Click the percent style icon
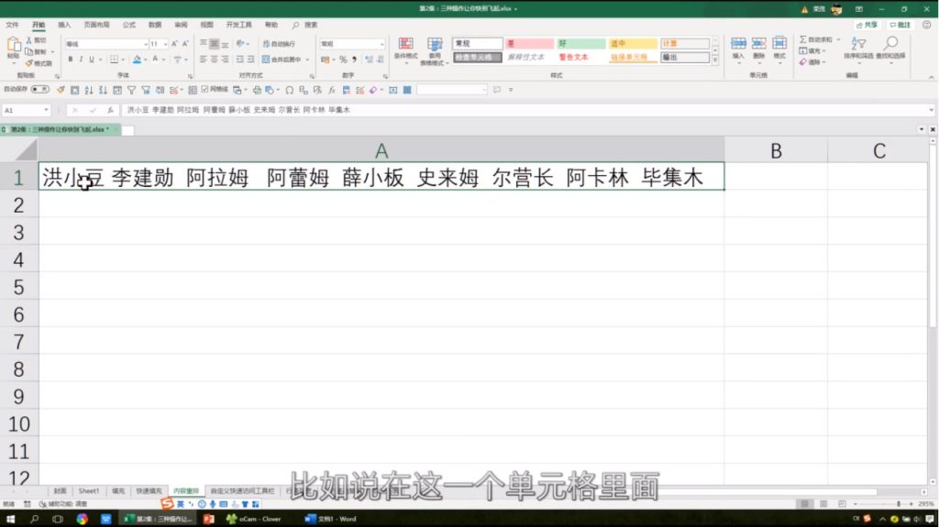The width and height of the screenshot is (939, 527). click(343, 60)
